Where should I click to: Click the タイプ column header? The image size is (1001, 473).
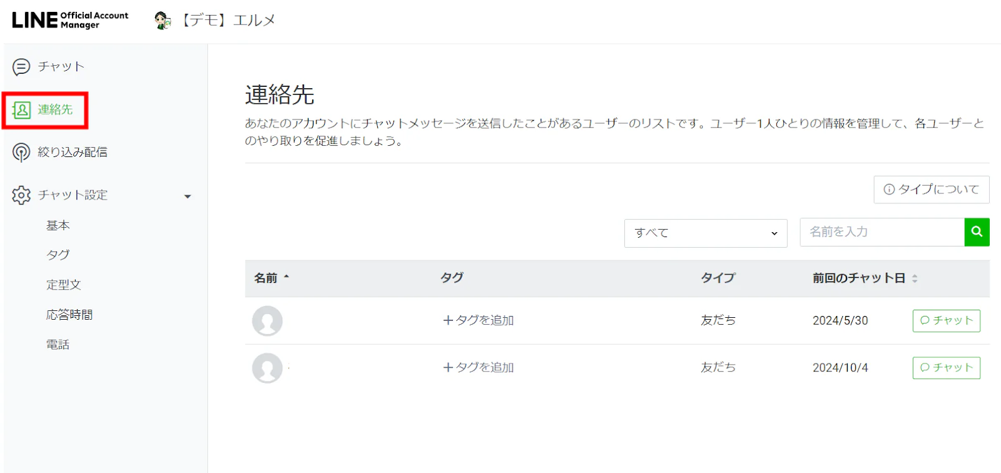[718, 278]
